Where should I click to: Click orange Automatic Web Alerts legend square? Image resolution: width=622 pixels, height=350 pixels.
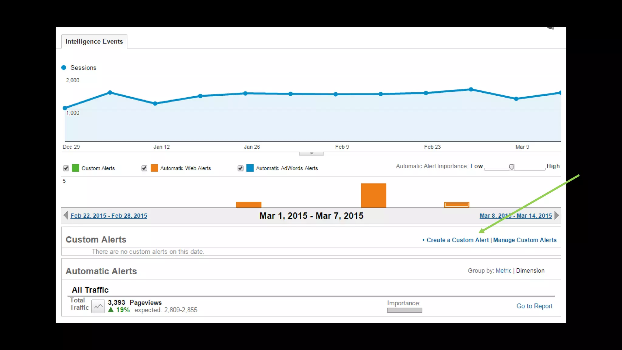point(154,168)
